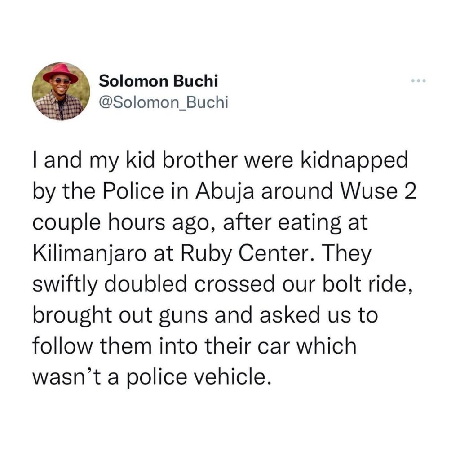Click the display name Solomon Buchi
460x460 pixels.
159,81
